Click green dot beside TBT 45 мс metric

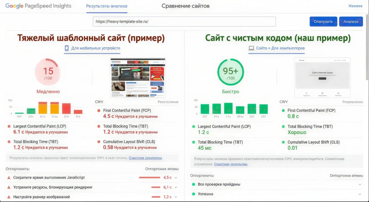tap(194, 142)
